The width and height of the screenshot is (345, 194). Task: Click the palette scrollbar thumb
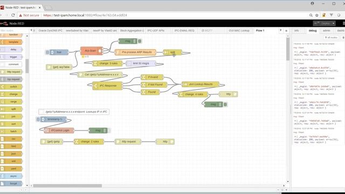27,66
